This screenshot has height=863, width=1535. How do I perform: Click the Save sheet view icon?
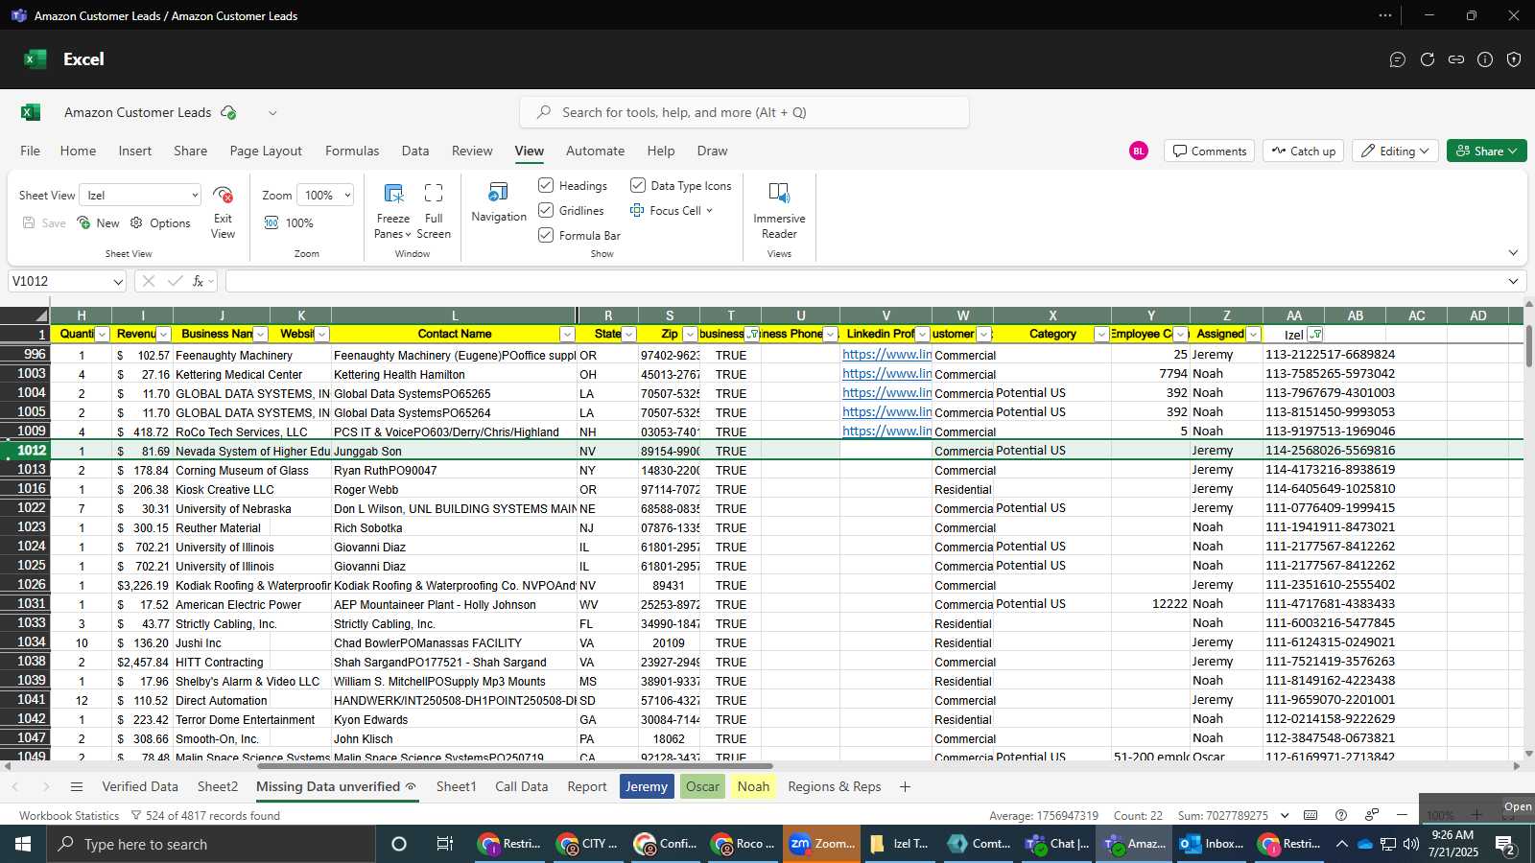pos(29,222)
